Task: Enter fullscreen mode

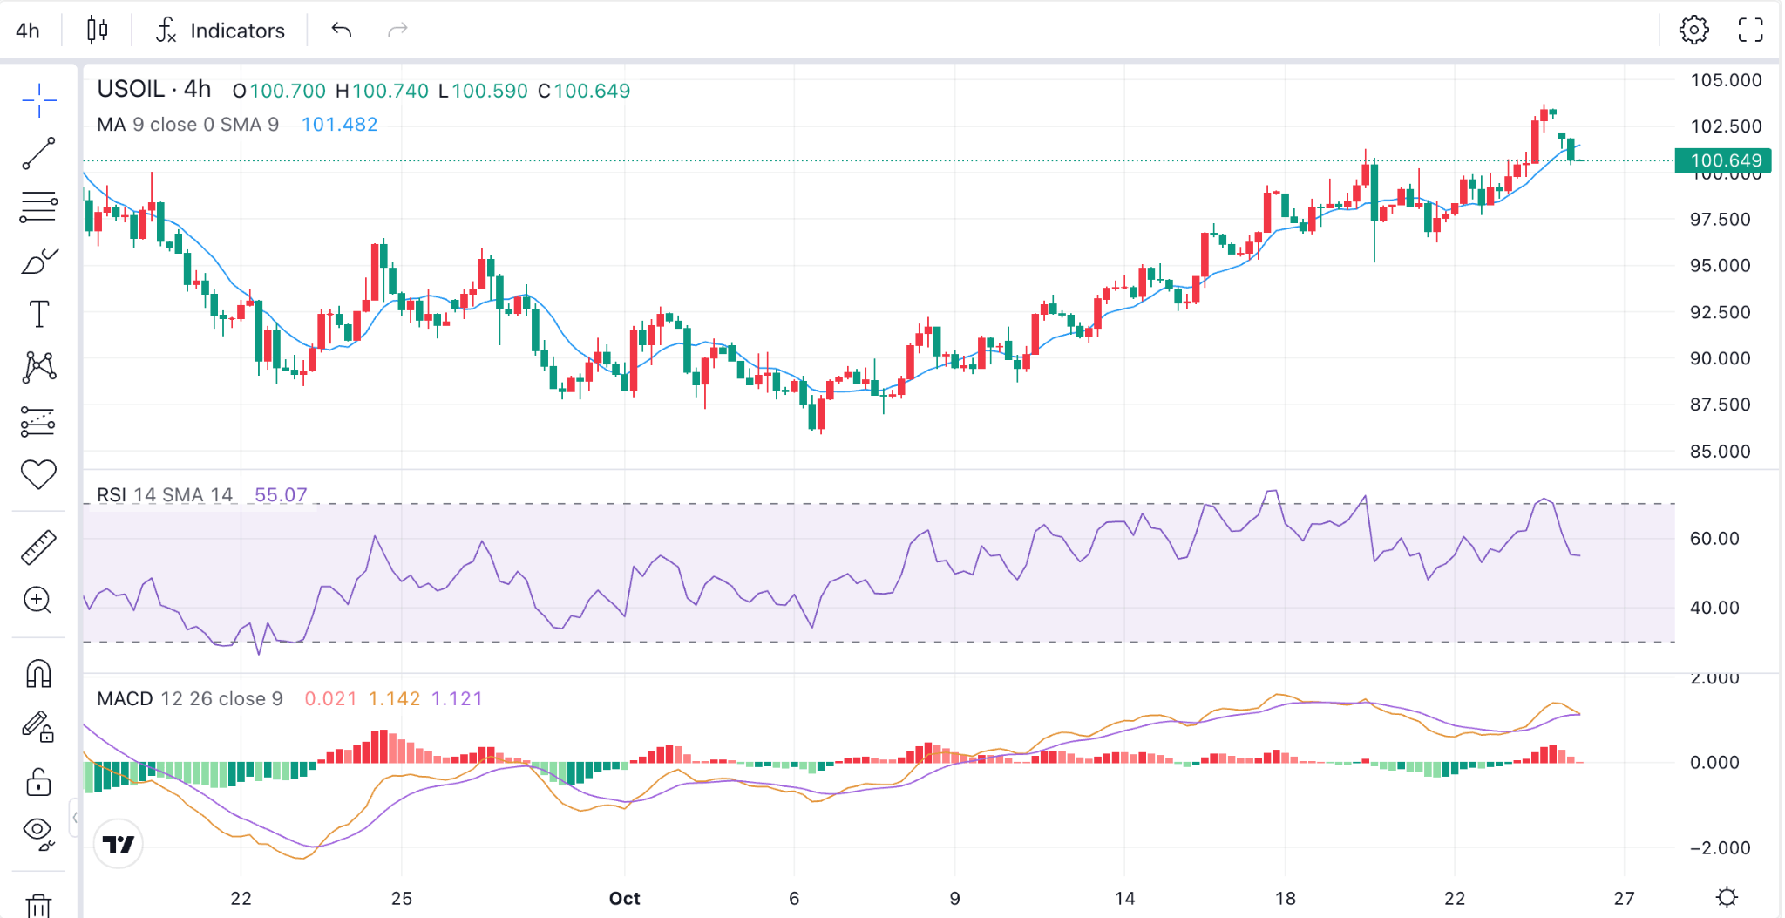Action: pos(1750,30)
